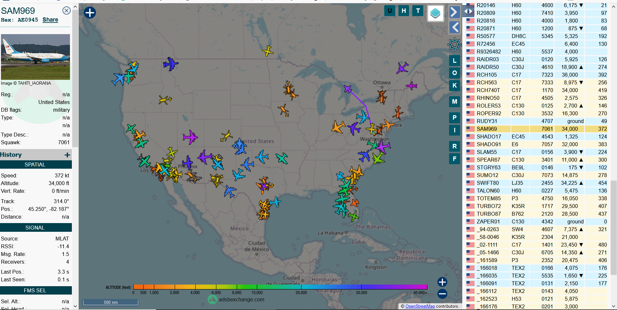
Task: Open the map layers selector
Action: (436, 13)
